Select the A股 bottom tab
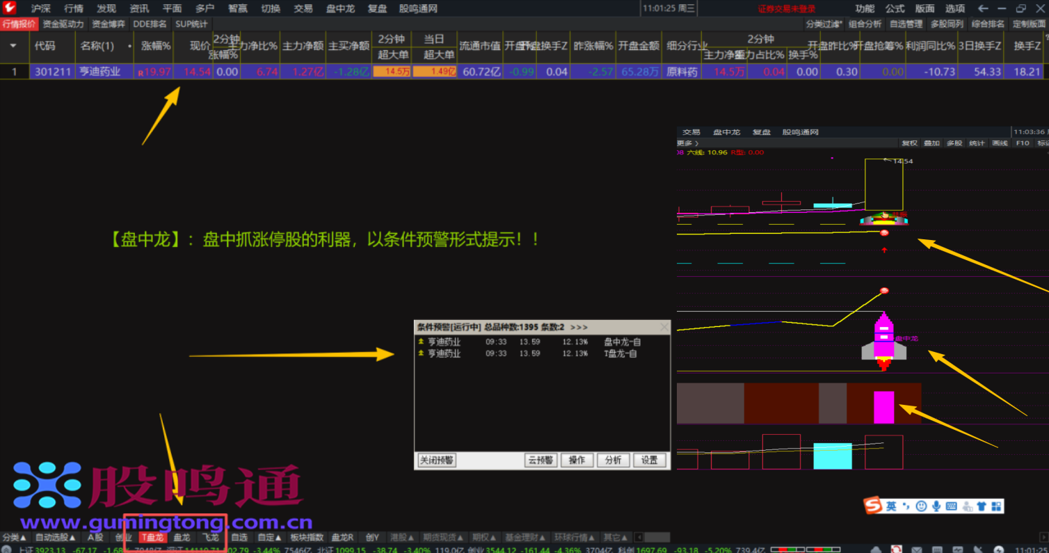 (95, 537)
